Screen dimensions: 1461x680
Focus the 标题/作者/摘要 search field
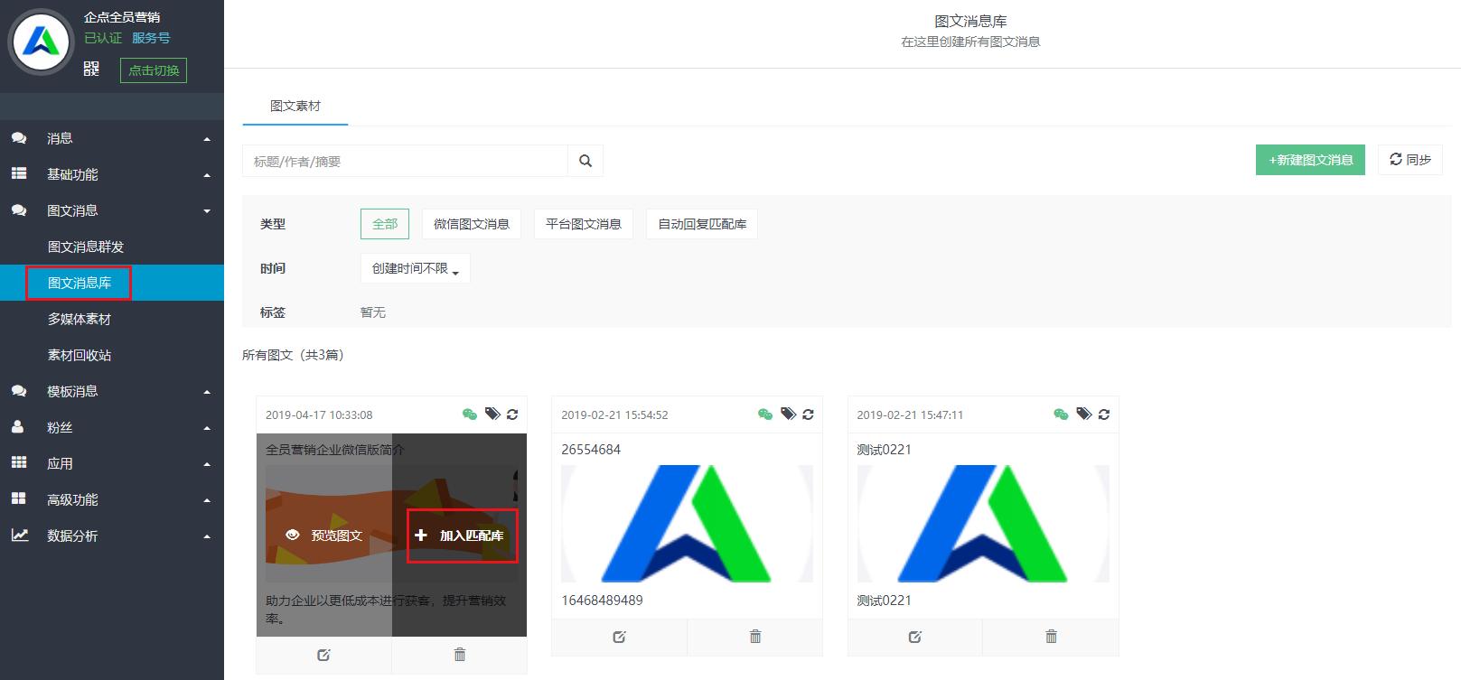click(x=405, y=161)
